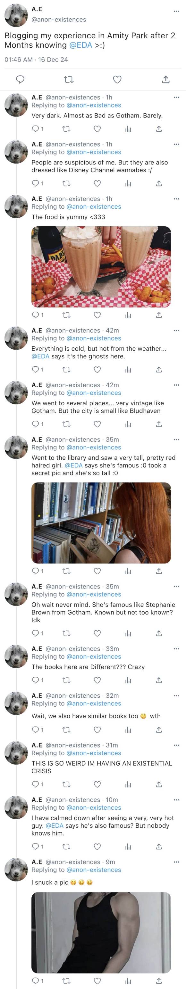The height and width of the screenshot is (989, 186).
Task: Open the milkshake and fries photo
Action: pyautogui.click(x=101, y=267)
